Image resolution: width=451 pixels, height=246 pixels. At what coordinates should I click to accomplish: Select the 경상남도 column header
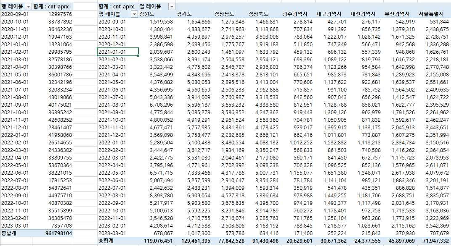click(x=224, y=14)
